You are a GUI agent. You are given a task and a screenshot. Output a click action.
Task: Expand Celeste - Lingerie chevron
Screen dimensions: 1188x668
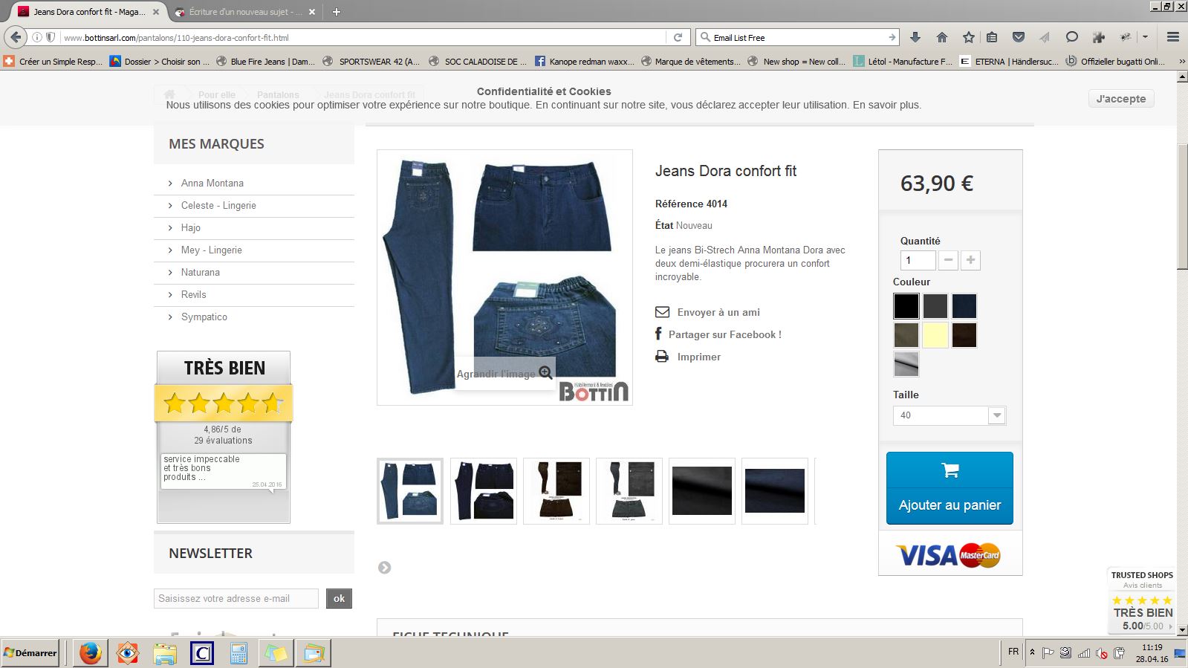click(170, 206)
